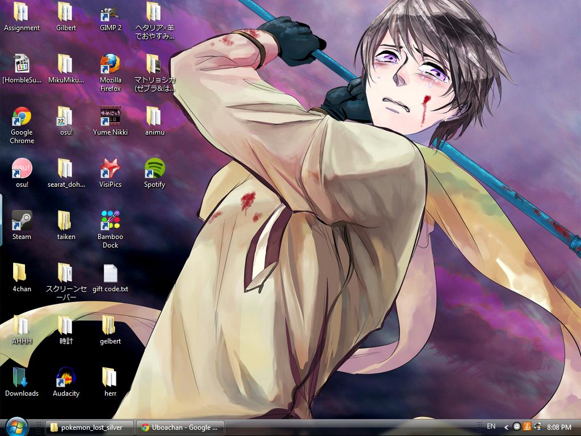Open the Windows Start menu orb
Viewport: 581px width, 436px height.
16,427
